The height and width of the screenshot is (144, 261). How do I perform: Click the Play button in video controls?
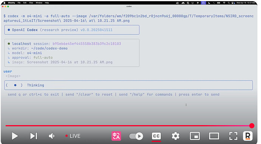(15, 136)
